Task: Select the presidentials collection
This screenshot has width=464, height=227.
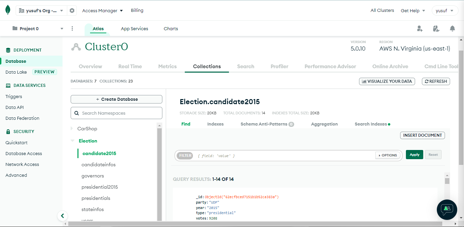Action: coord(96,198)
